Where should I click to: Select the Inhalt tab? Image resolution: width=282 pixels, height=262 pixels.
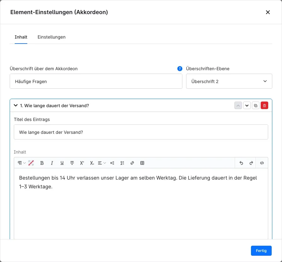click(21, 37)
